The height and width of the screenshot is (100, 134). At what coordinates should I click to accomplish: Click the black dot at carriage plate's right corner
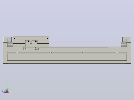pyautogui.click(x=48, y=39)
